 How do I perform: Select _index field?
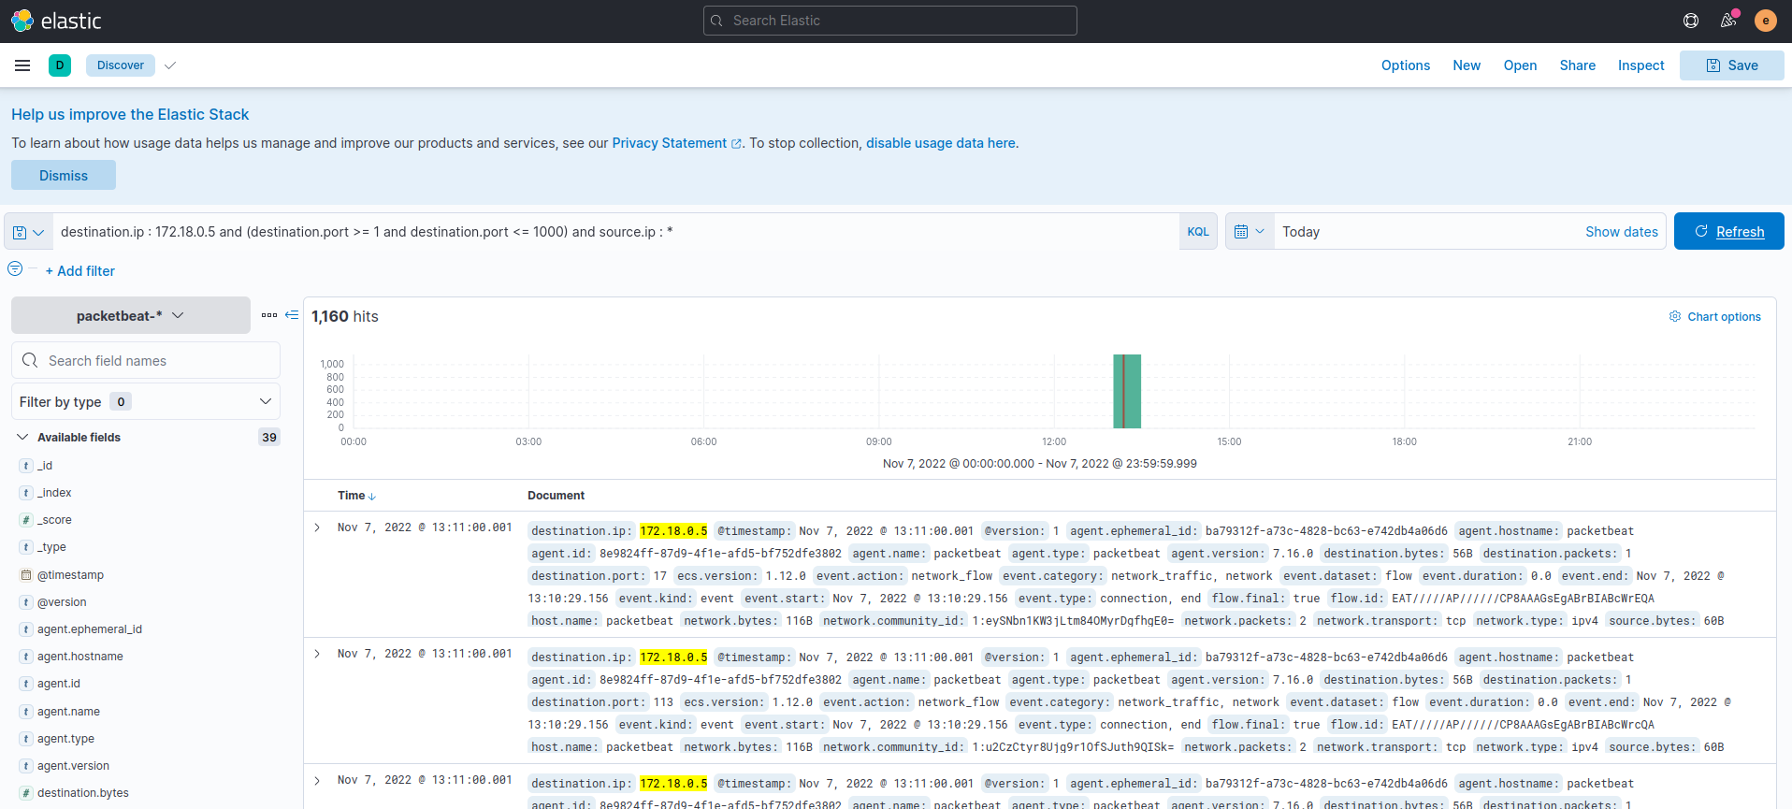coord(54,493)
